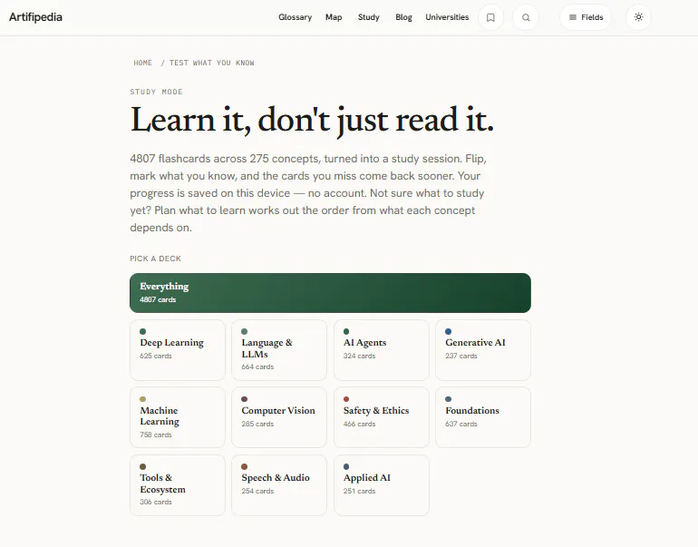
Task: Pick the Deep Learning deck
Action: pos(178,350)
